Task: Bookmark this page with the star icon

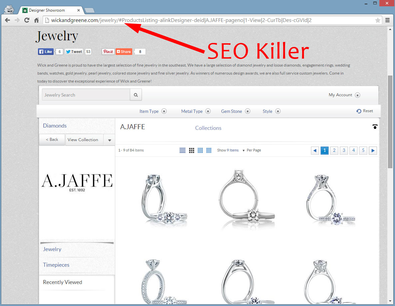Action: point(378,20)
